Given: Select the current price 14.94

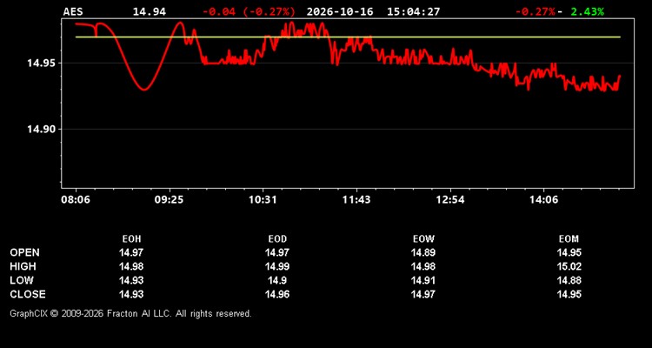Looking at the screenshot, I should (x=150, y=12).
